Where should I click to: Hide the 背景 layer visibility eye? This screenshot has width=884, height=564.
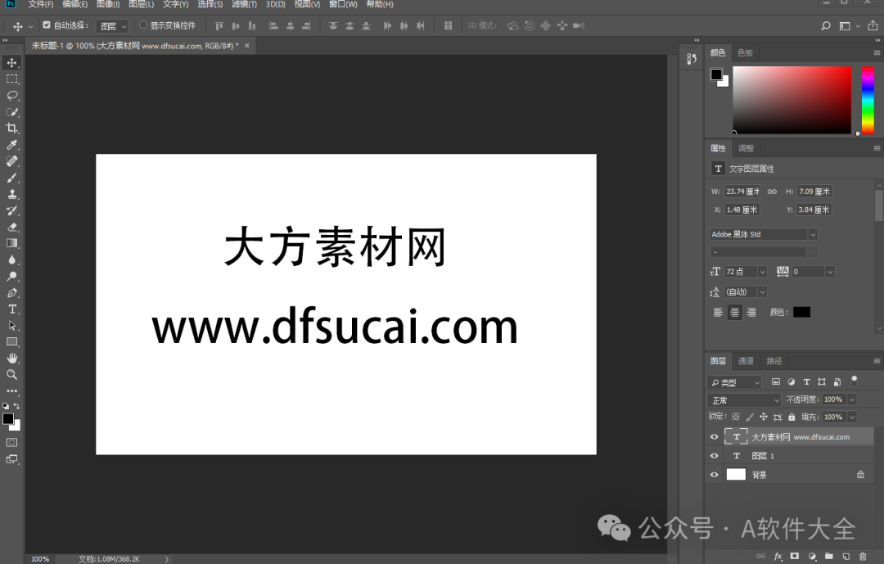tap(714, 474)
